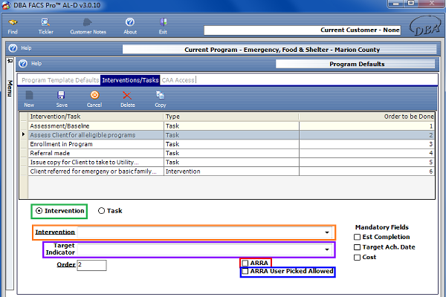Screen dimensions: 446x297
Task: Click the Current Customer - None field
Action: pos(303,30)
